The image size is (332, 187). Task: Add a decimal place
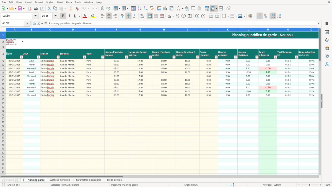coord(197,16)
